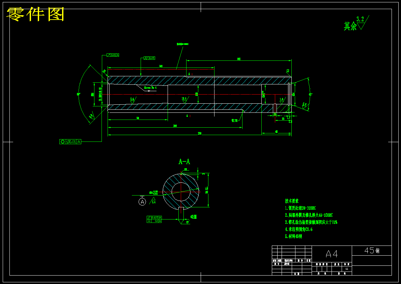Click the yellow 零件图 title text

[35, 14]
